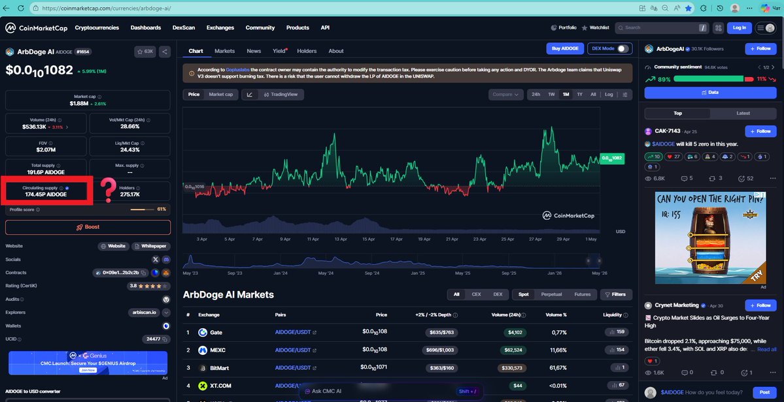
Task: Set chart range to 1W
Action: tap(551, 94)
